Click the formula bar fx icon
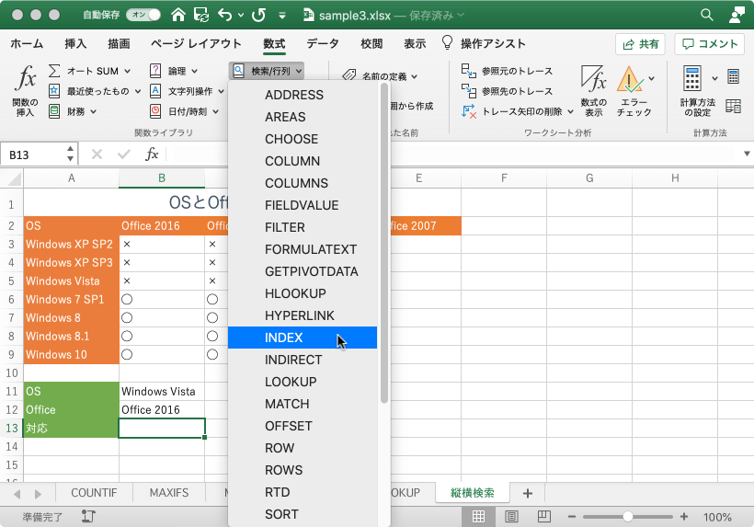 click(x=152, y=154)
